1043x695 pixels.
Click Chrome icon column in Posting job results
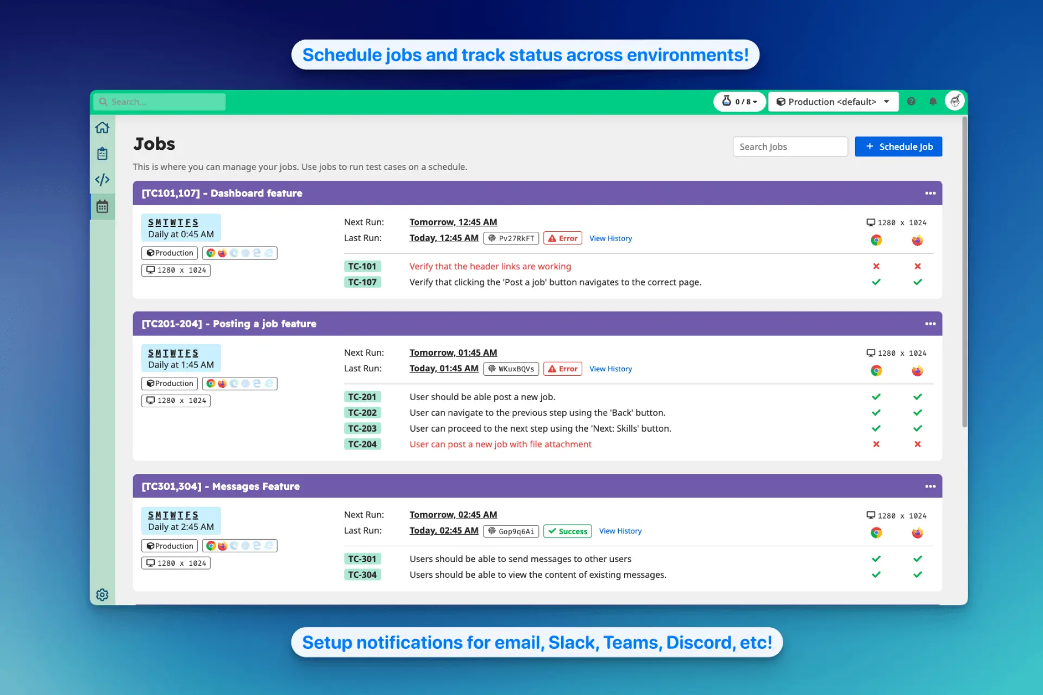876,371
